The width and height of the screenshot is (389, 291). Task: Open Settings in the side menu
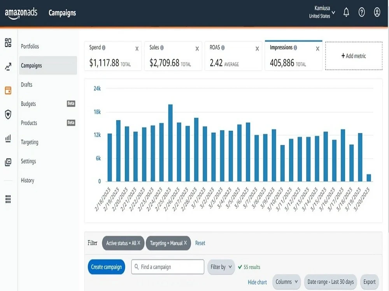point(28,161)
